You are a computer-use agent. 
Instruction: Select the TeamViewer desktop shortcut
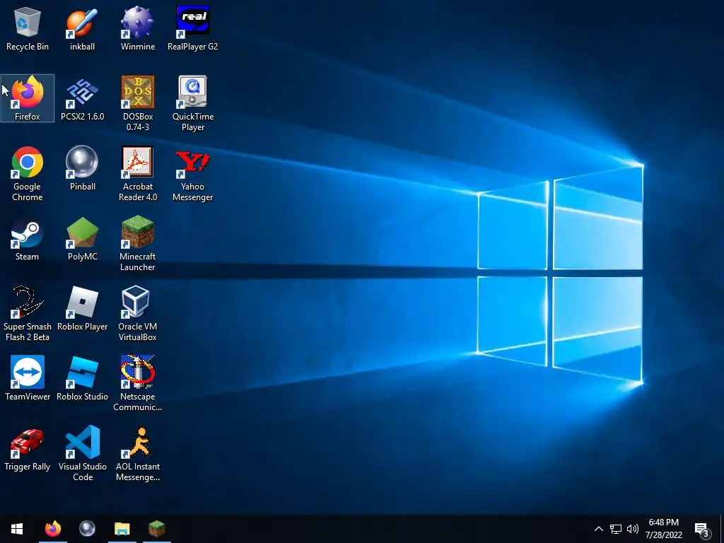coord(28,379)
